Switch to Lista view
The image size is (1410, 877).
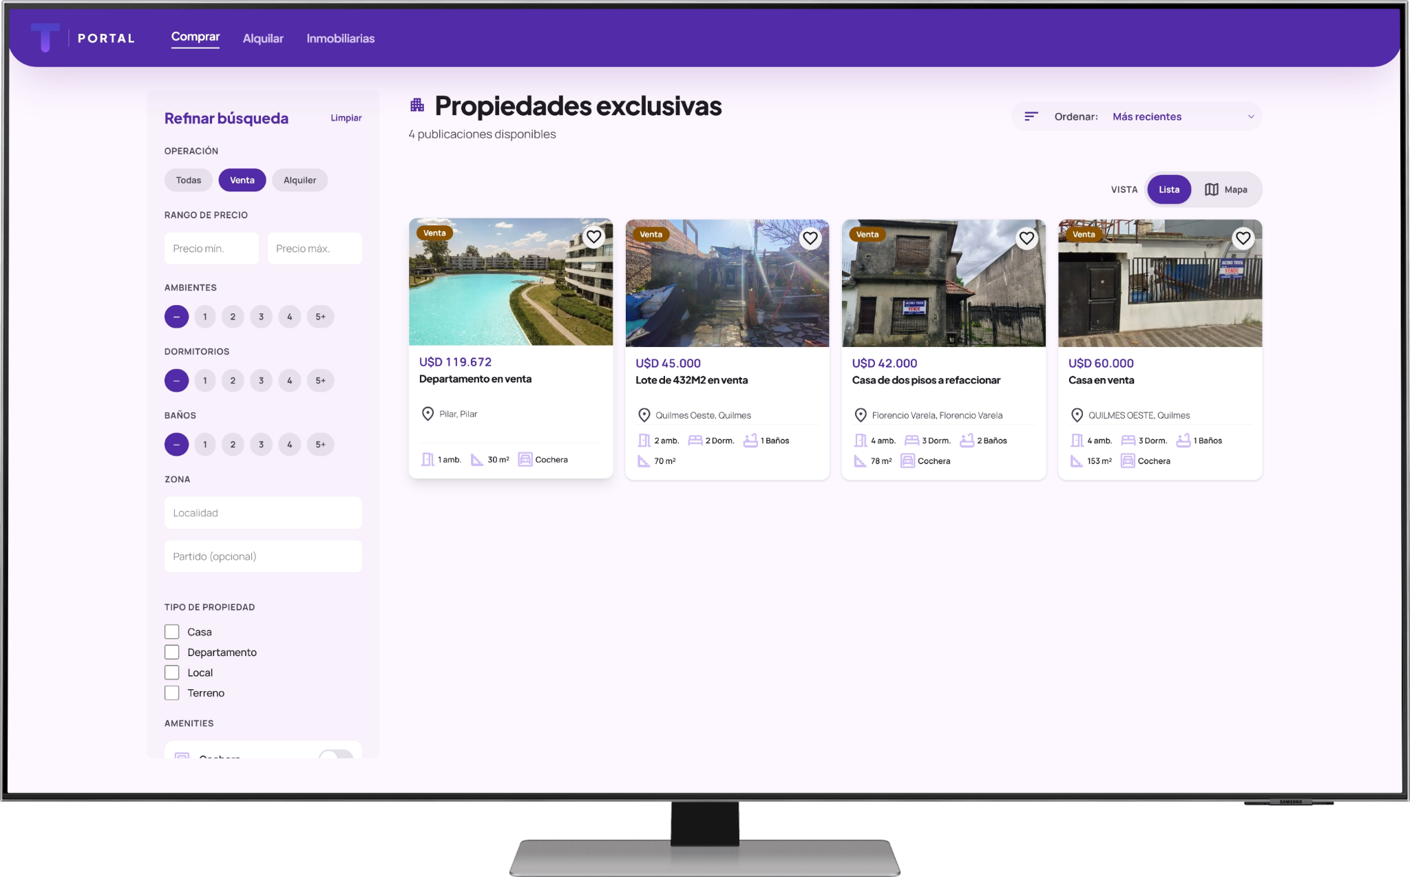[x=1169, y=189]
